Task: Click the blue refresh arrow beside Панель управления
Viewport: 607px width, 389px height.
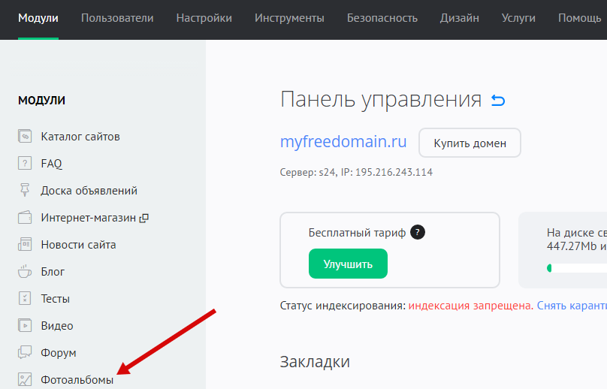Action: [498, 100]
